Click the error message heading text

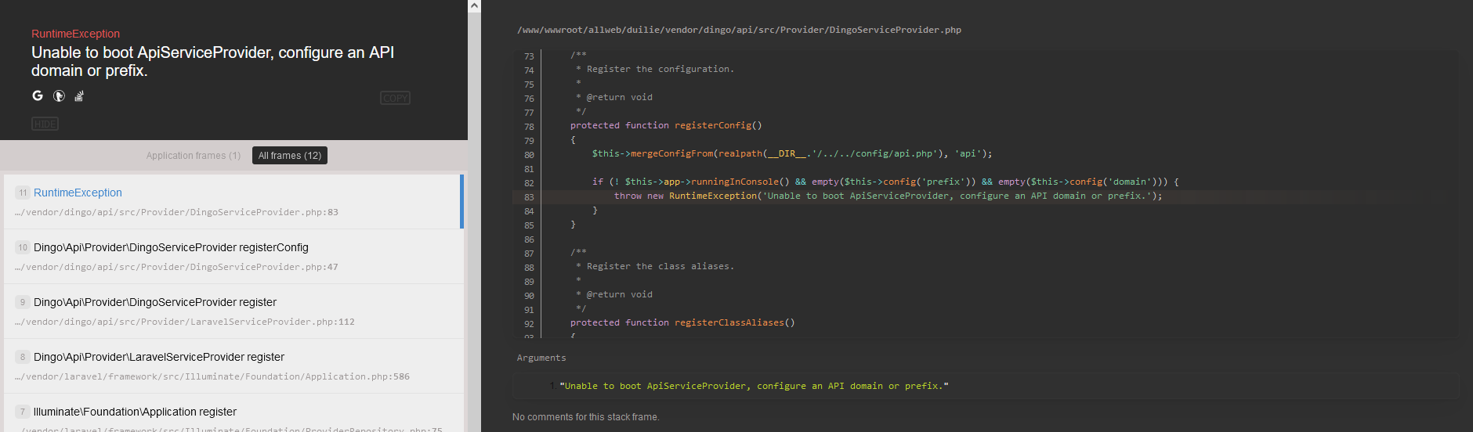[212, 61]
